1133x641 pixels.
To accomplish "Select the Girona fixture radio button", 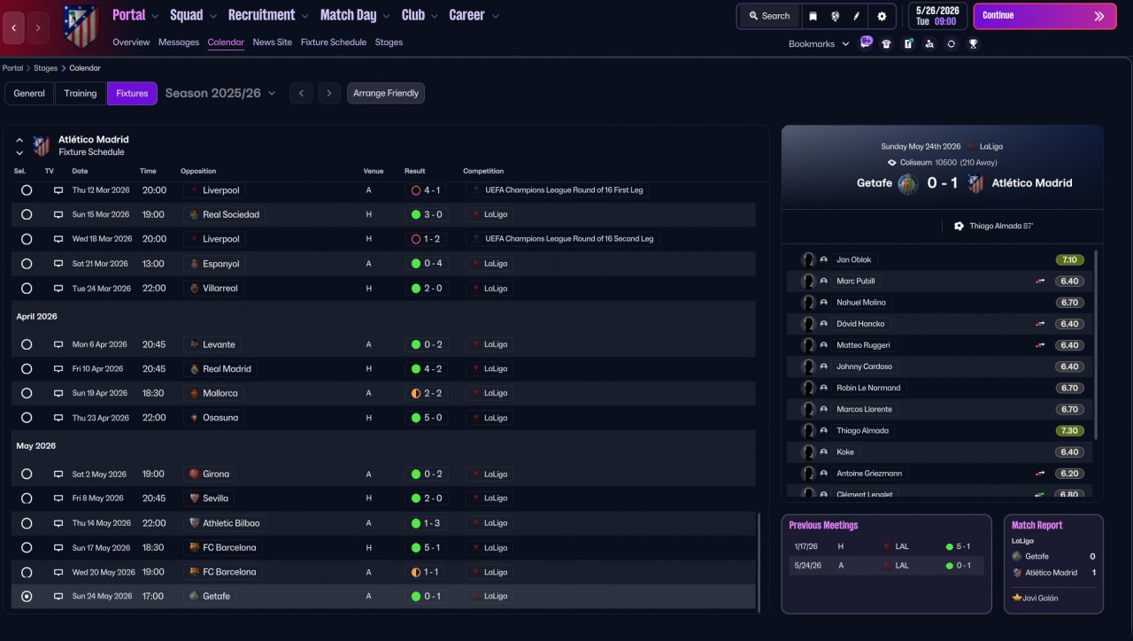I will 27,475.
